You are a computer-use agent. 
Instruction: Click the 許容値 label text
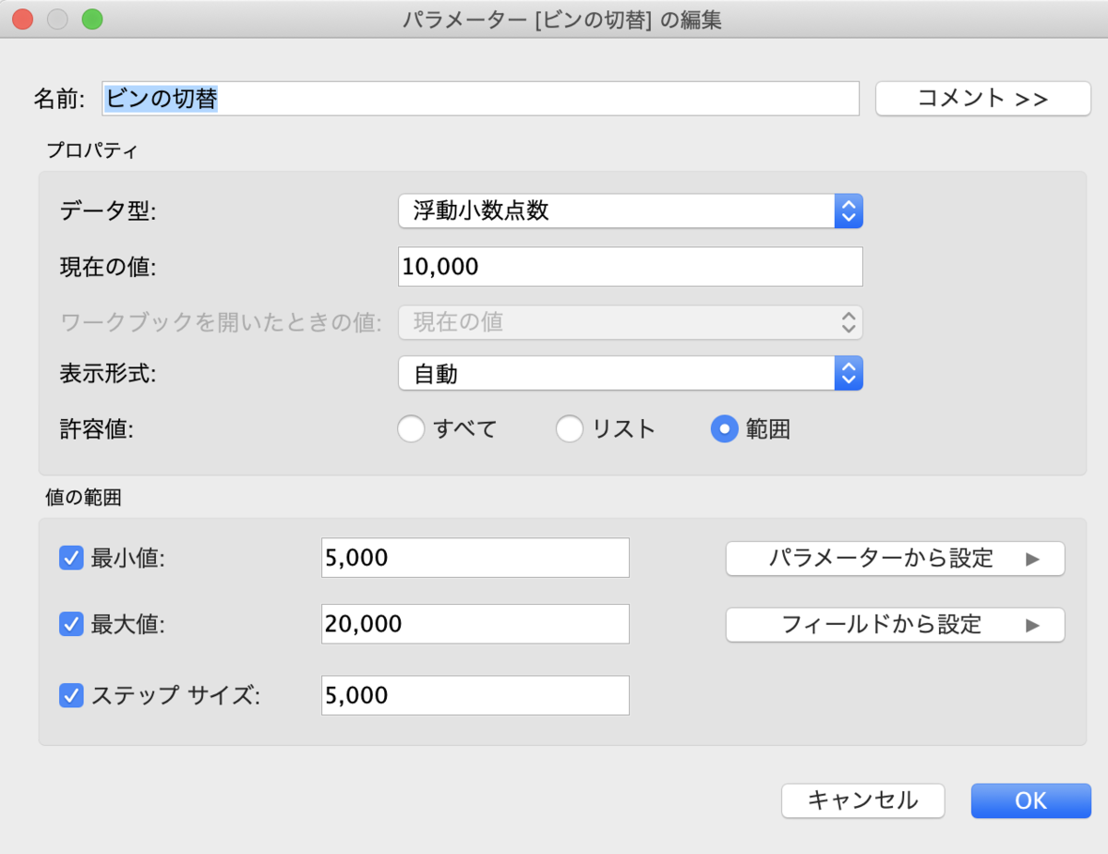pos(96,429)
